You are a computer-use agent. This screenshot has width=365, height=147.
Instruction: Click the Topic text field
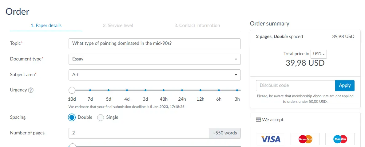click(154, 44)
